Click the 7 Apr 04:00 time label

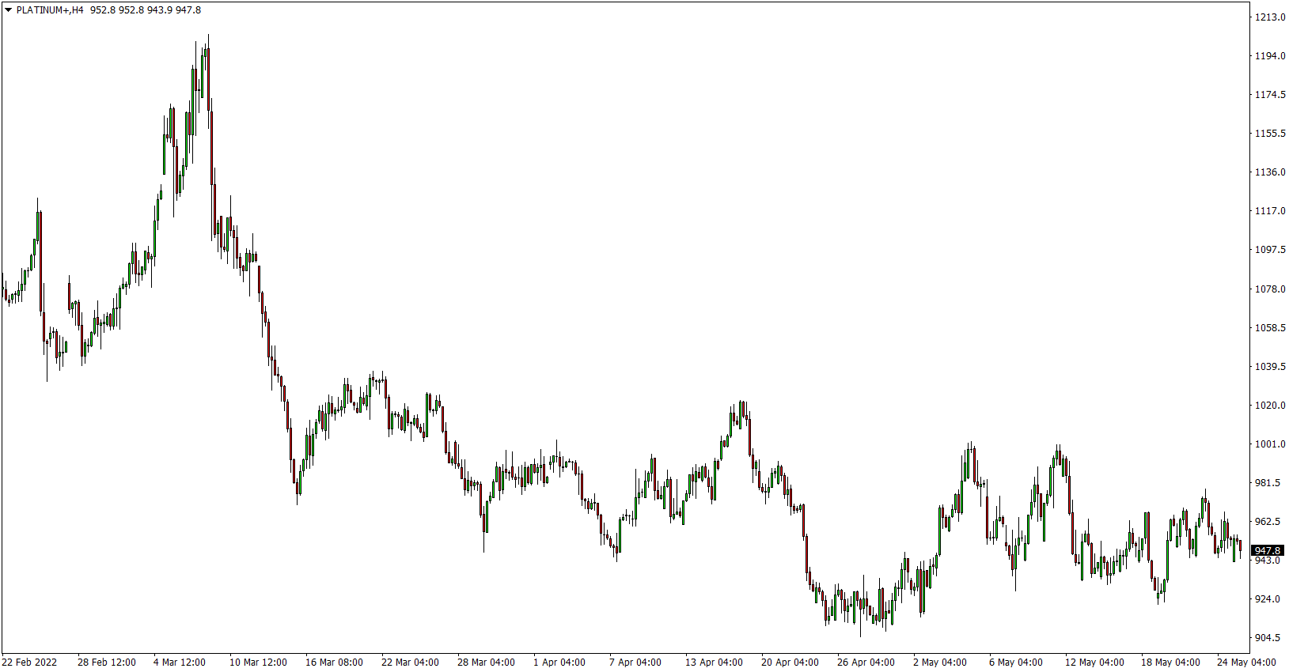(635, 663)
